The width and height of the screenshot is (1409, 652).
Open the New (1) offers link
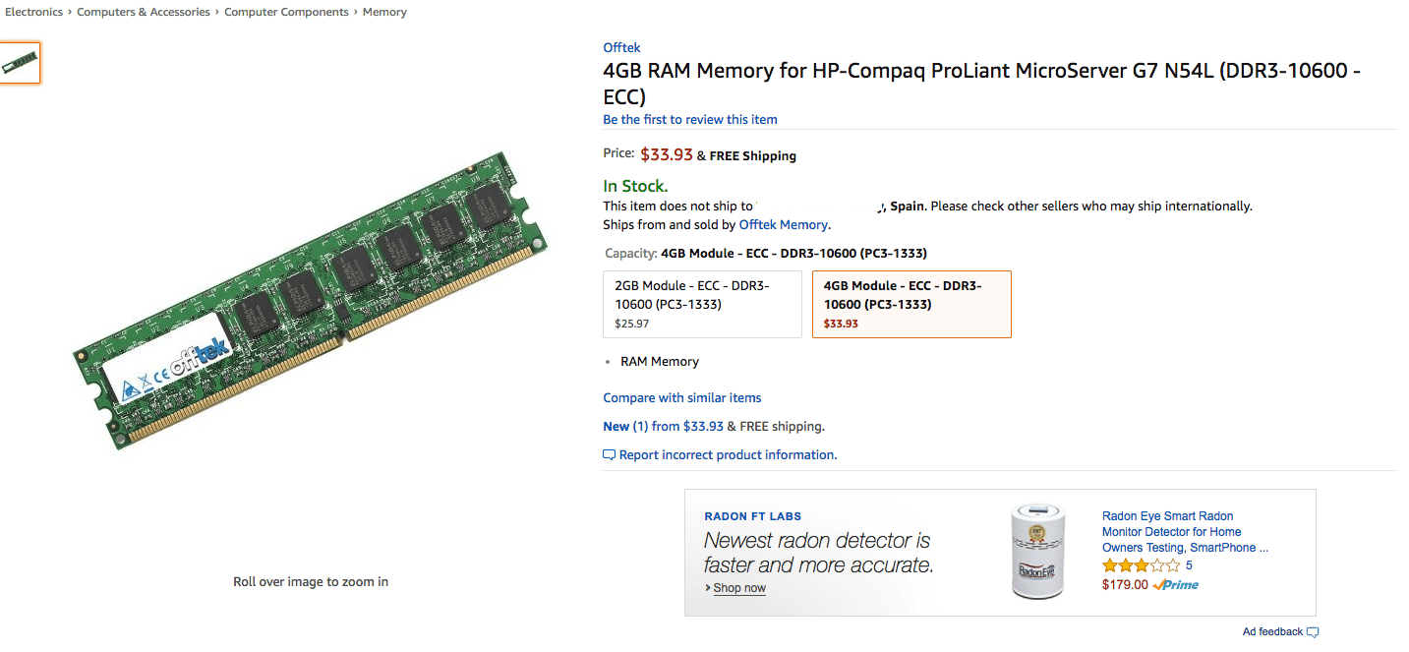click(625, 426)
